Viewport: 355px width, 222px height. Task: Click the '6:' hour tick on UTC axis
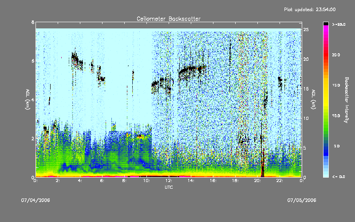102,181
